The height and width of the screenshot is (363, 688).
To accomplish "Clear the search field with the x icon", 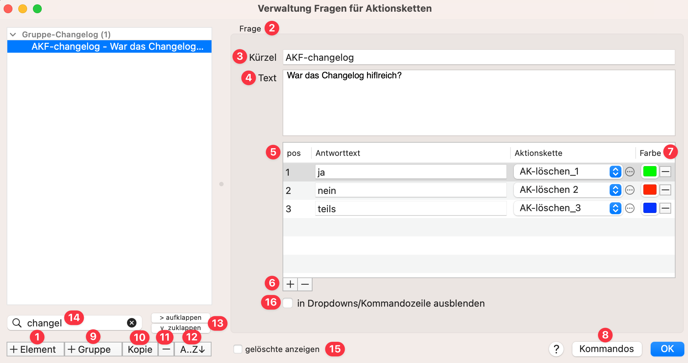I will click(132, 323).
